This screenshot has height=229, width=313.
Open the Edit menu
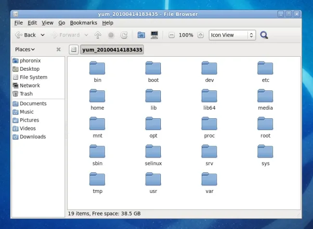point(32,23)
